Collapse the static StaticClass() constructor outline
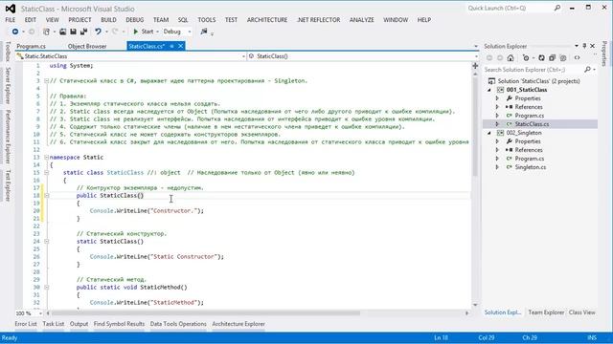This screenshot has height=344, width=613. (x=46, y=242)
